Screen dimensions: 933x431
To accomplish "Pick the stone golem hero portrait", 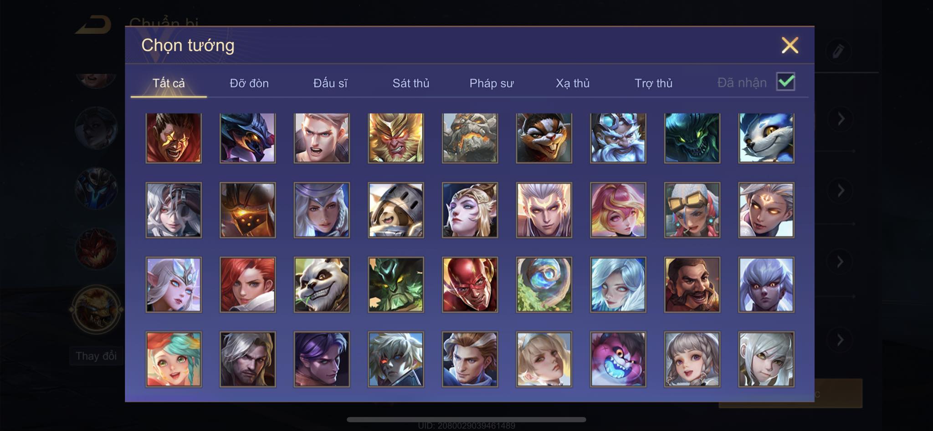I will pos(470,138).
